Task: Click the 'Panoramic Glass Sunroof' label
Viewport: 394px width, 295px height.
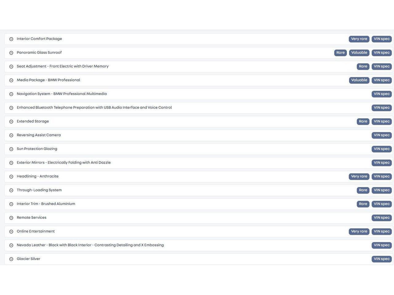Action: tap(39, 53)
